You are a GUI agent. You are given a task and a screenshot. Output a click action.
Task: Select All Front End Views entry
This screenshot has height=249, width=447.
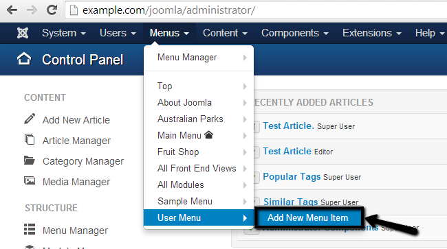[199, 169]
